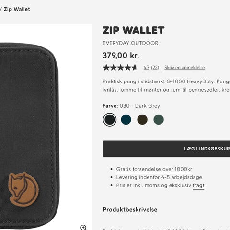
Task: Open Gratis forsendelse over 1000kr link
Action: [154, 169]
